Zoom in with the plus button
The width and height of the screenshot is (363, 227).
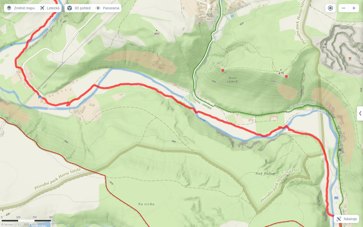tap(354, 8)
